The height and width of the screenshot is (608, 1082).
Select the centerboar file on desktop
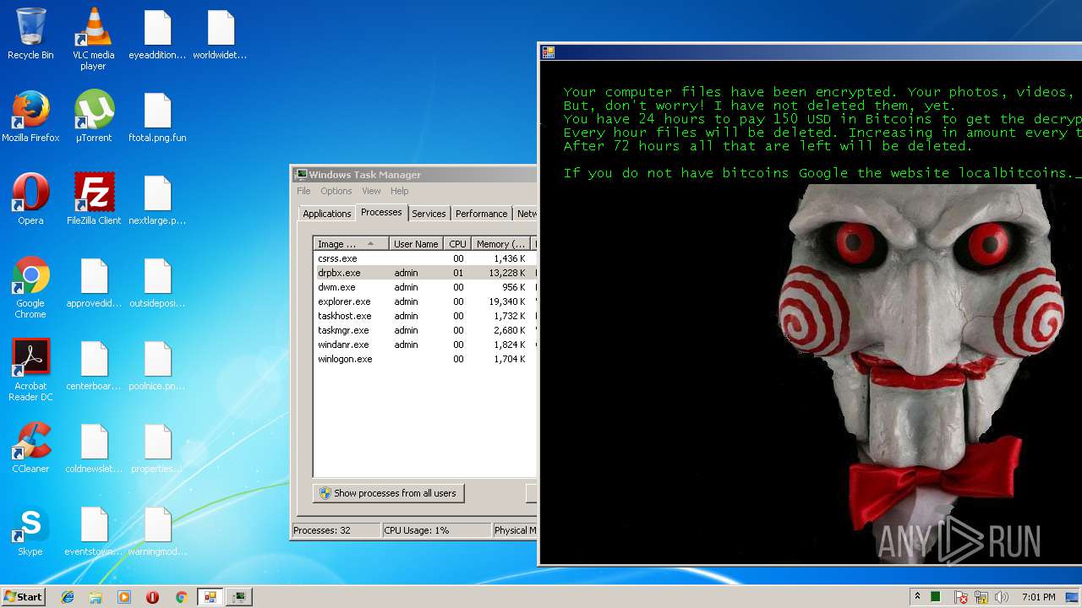94,366
